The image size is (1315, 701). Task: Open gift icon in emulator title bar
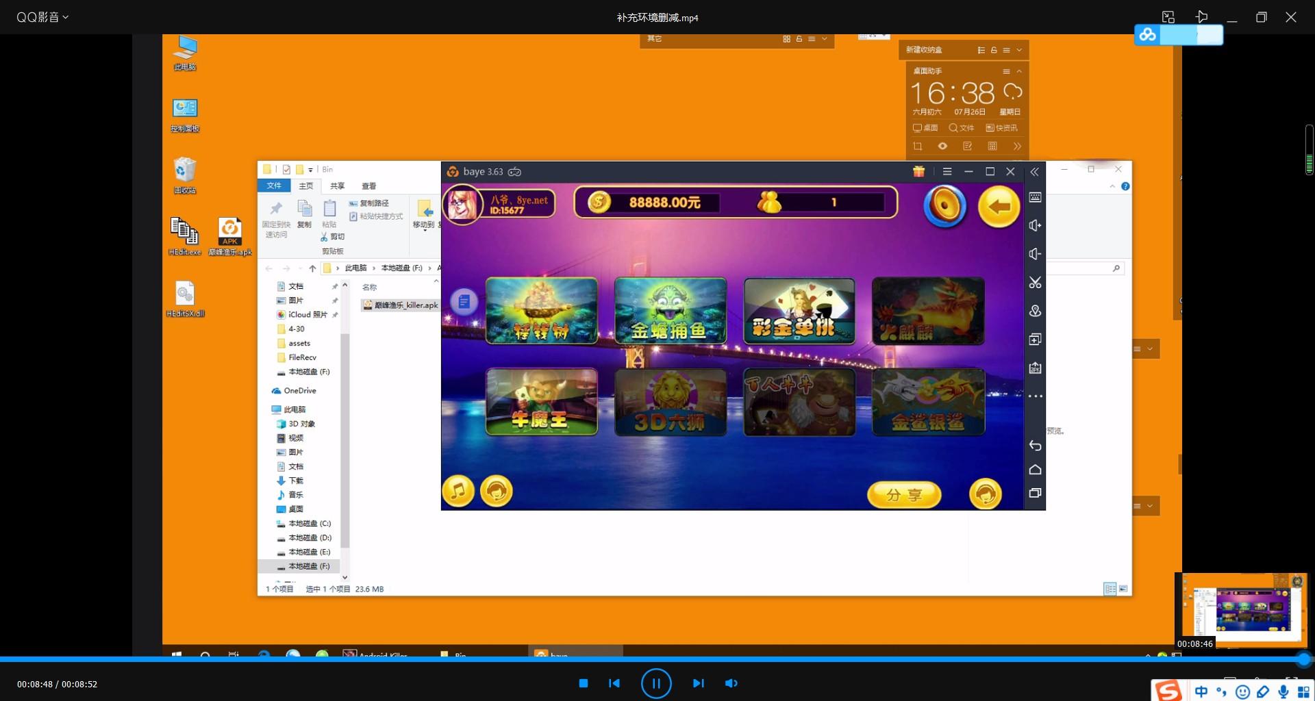point(918,171)
